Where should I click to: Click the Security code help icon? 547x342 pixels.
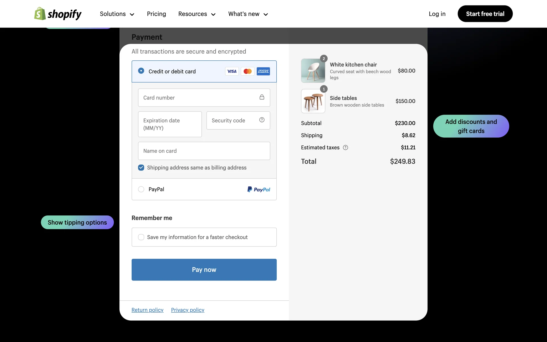[x=262, y=120]
